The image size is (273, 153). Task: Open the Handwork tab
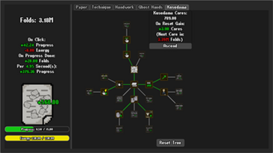[124, 7]
